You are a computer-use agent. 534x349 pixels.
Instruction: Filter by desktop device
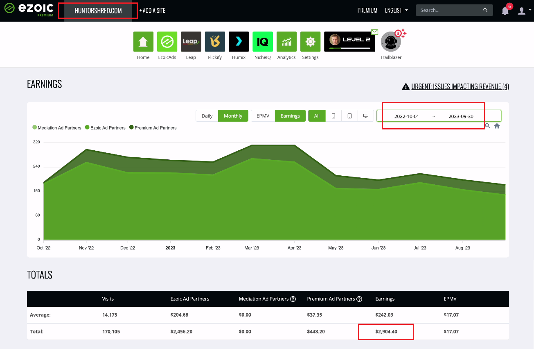click(x=365, y=116)
